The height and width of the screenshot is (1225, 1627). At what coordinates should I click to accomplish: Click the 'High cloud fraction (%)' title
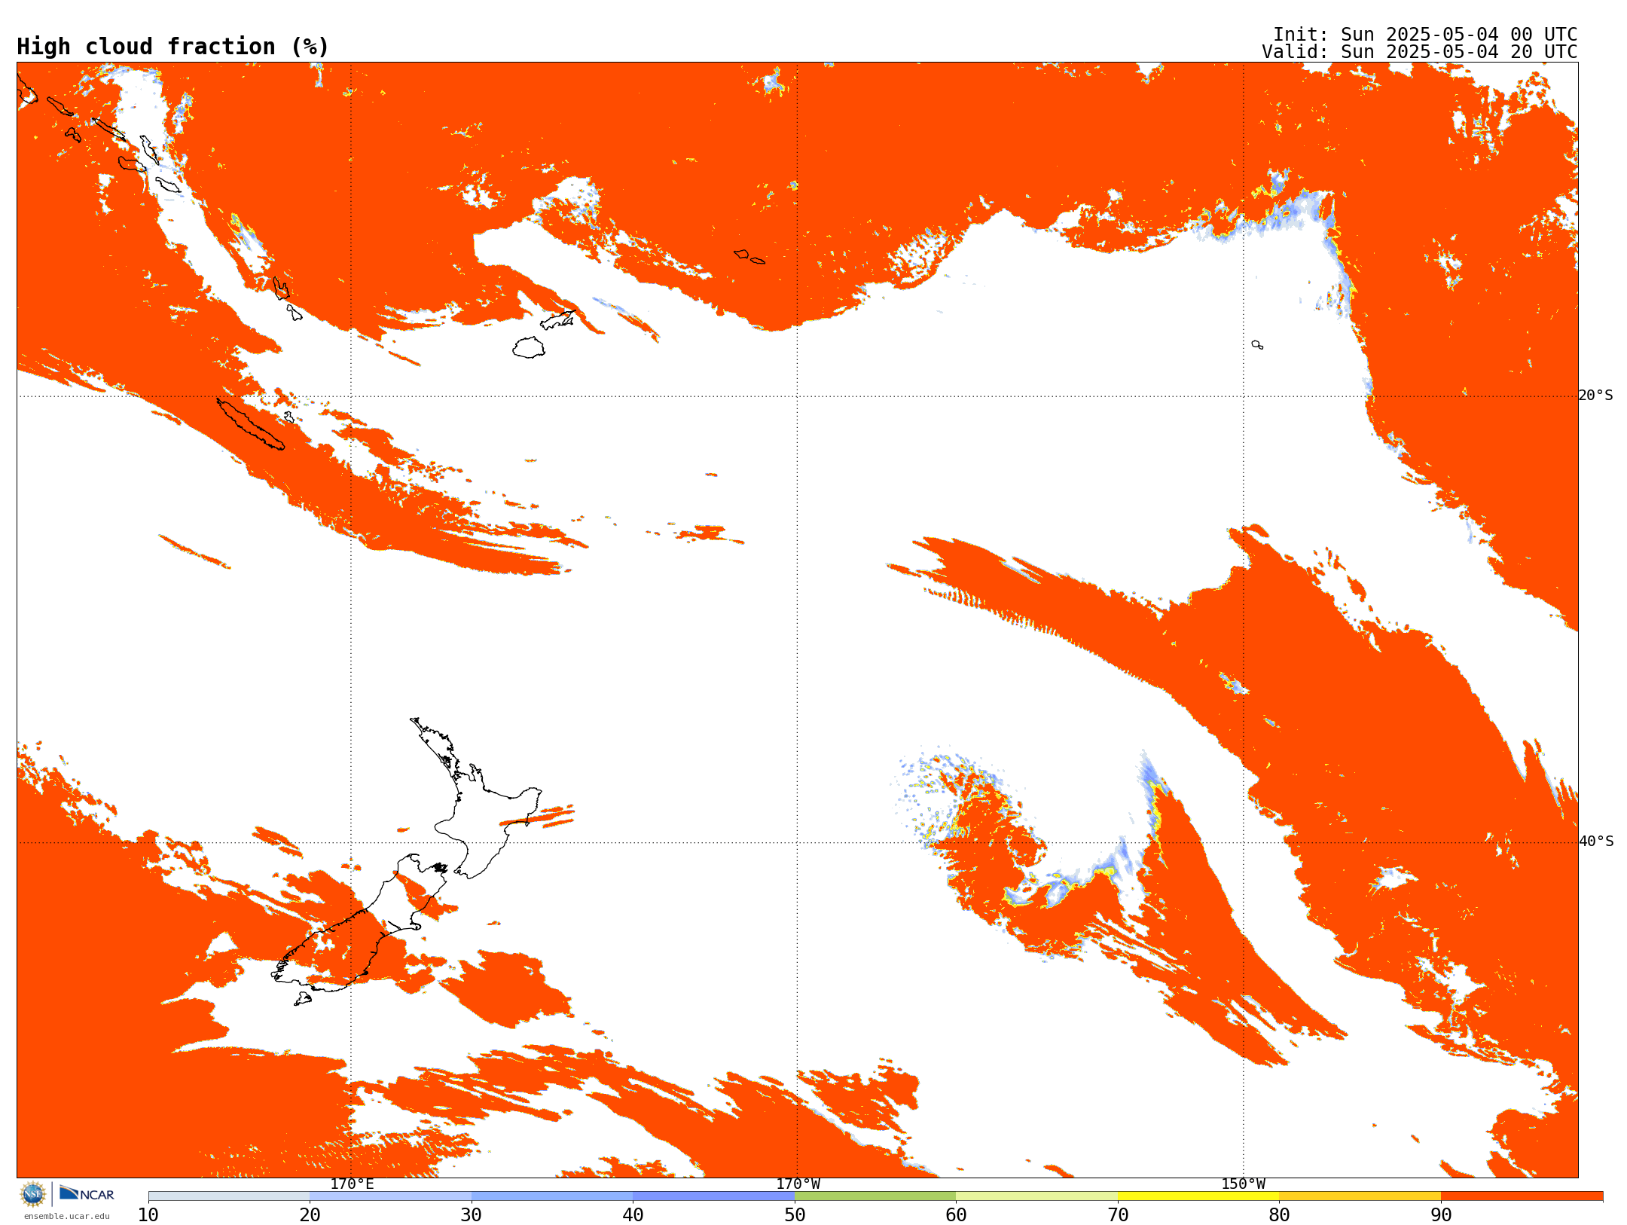[173, 47]
